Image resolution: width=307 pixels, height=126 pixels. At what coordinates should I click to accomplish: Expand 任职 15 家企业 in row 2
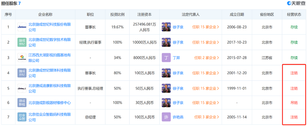205,42
